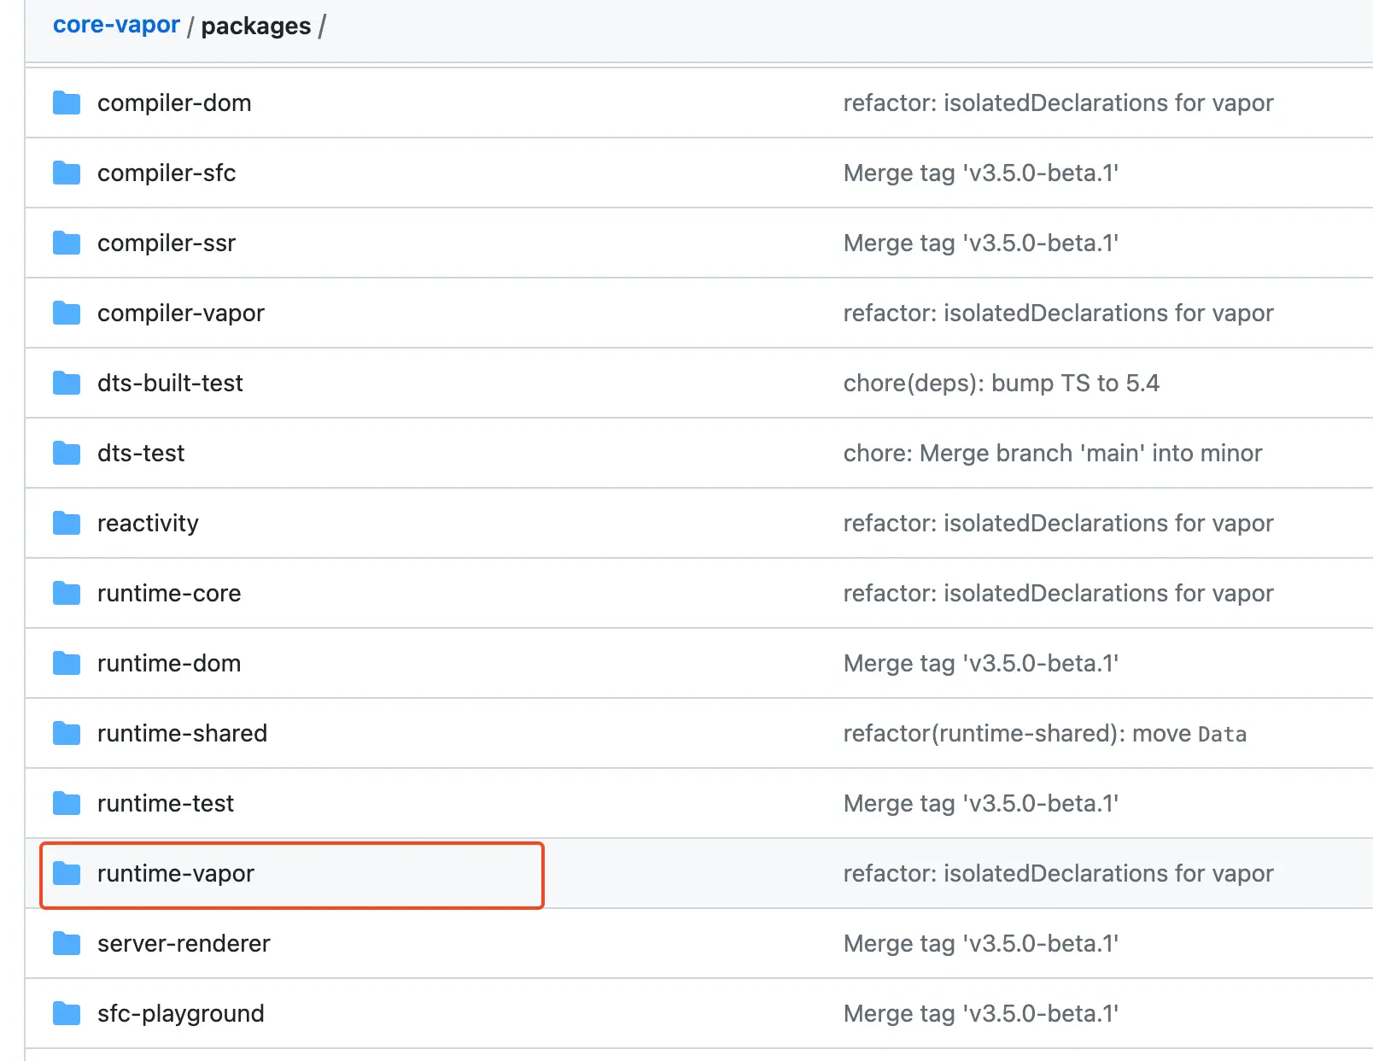Image resolution: width=1373 pixels, height=1061 pixels.
Task: View compiler-vapor's isolatedDeclarations commit message
Action: pyautogui.click(x=1058, y=314)
